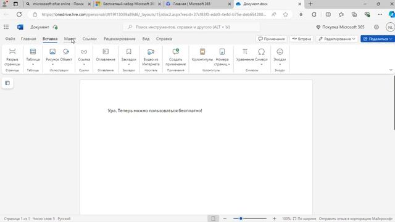Refresh the browser page
Image resolution: width=395 pixels, height=222 pixels.
19,15
